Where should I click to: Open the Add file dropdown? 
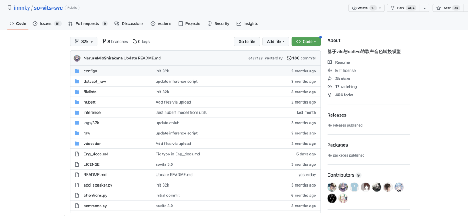pyautogui.click(x=276, y=42)
